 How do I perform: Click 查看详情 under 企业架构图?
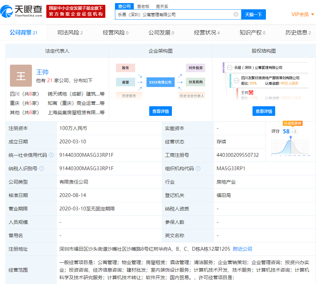[161, 111]
